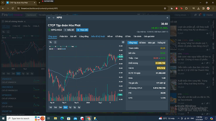The image size is (216, 121).
Task: Open Biểu đồ kỹ thuật tab
Action: coord(98,36)
